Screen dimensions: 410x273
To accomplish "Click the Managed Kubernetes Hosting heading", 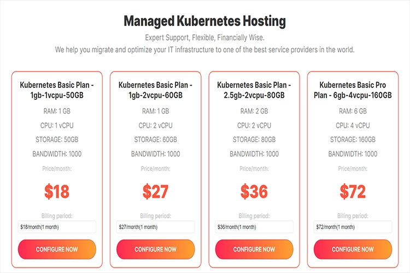I will pyautogui.click(x=204, y=21).
